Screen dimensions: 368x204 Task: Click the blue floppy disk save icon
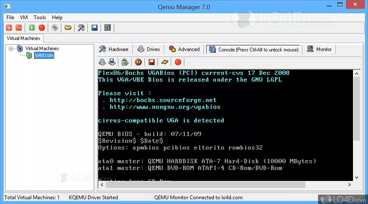(x=94, y=28)
